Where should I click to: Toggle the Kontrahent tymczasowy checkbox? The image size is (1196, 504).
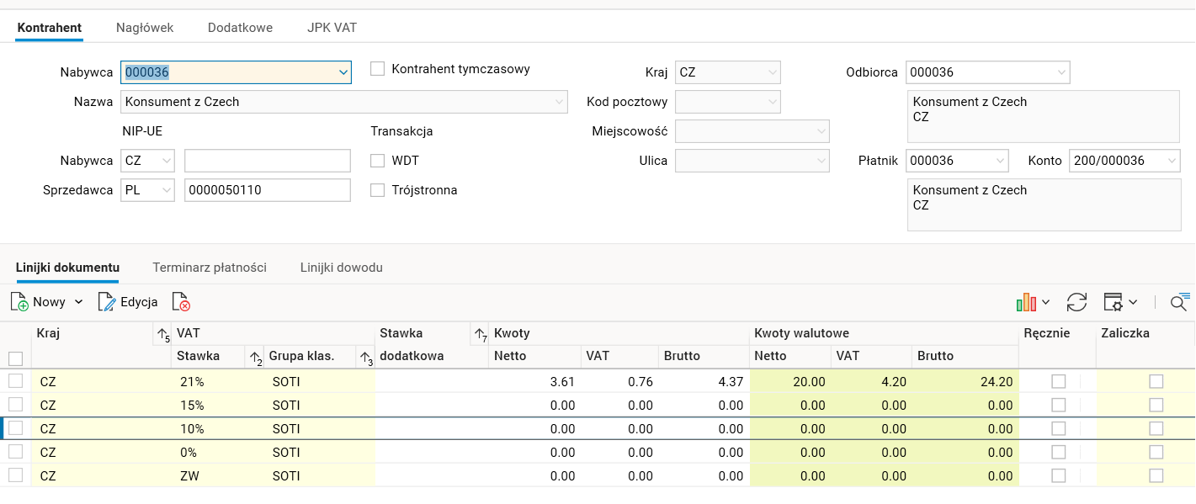tap(378, 69)
